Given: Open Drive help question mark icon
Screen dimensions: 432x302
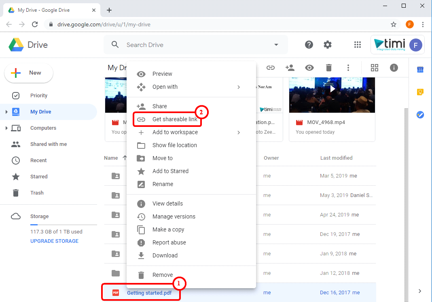Looking at the screenshot, I should [309, 45].
